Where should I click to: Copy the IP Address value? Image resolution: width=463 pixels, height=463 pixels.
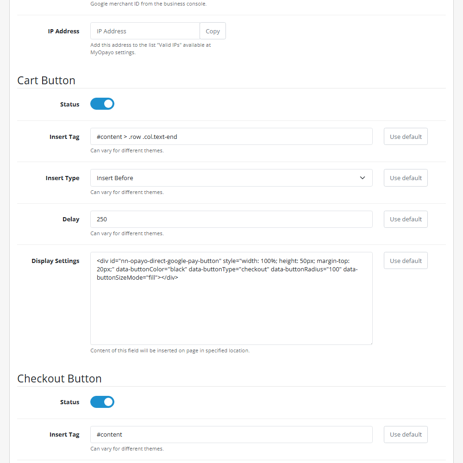pos(213,31)
